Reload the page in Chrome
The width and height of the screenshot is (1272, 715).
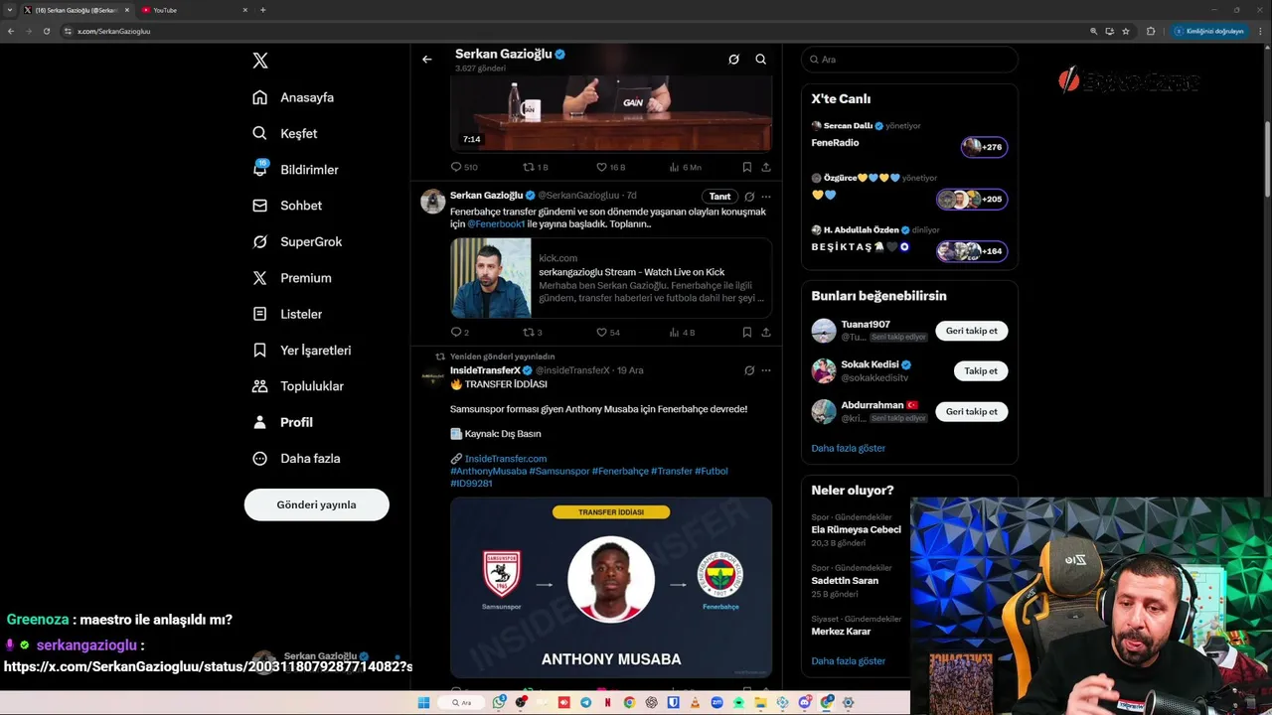[x=46, y=31]
